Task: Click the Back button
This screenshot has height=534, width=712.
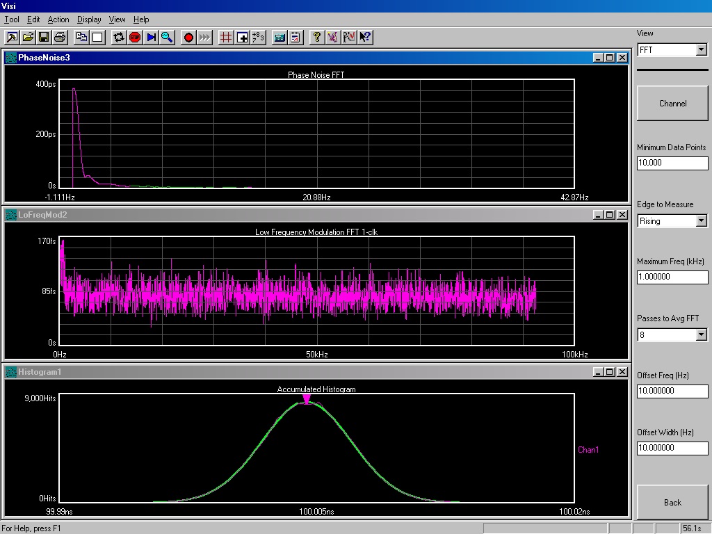Action: pos(672,502)
